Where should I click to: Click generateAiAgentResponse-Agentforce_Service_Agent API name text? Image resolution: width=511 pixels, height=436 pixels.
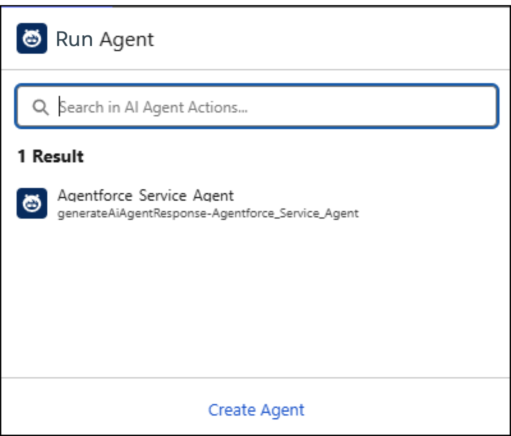(x=208, y=213)
